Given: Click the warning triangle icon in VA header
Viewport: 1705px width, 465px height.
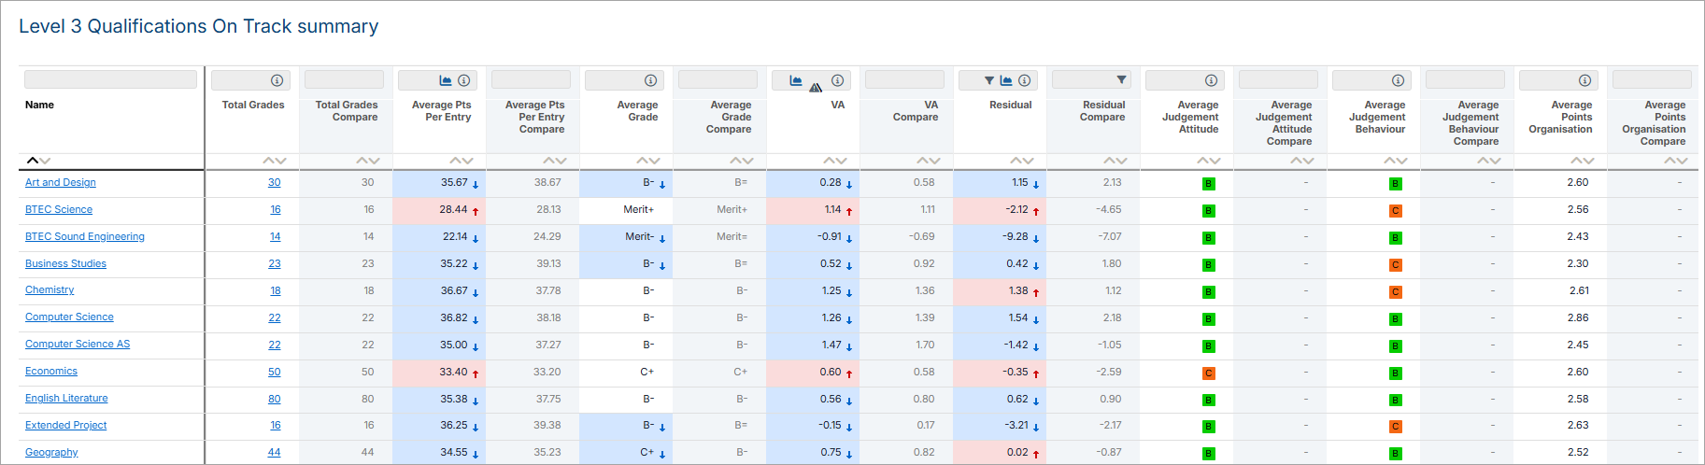Looking at the screenshot, I should [x=816, y=87].
